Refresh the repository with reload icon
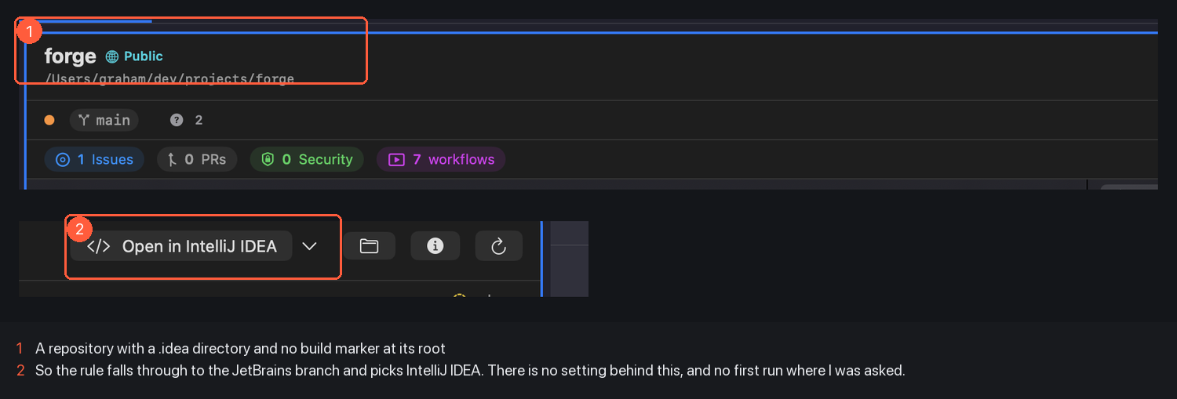The height and width of the screenshot is (399, 1177). click(499, 246)
